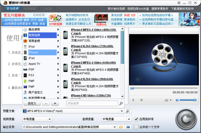Toggle the 应用到所有 checkbox
Screen dimensions: 201x133
pos(136,119)
